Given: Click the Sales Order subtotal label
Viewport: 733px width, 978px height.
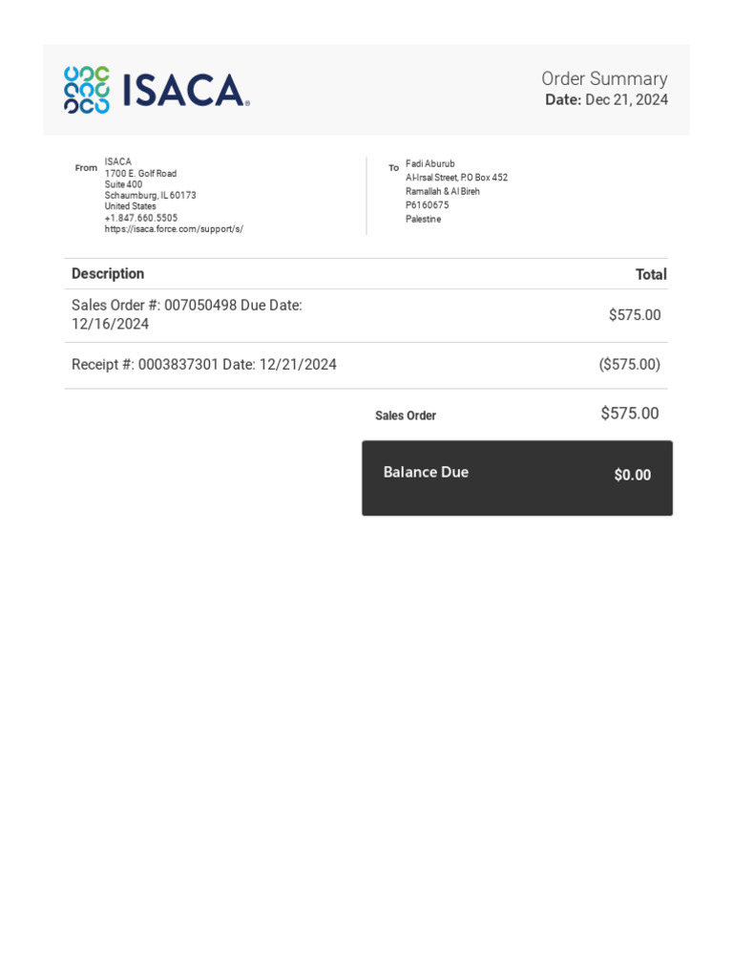Looking at the screenshot, I should 406,415.
